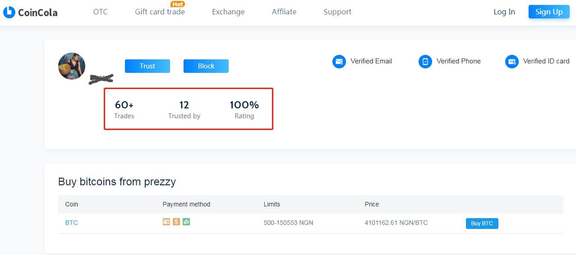Trust this user with Trust button
576x255 pixels.
pyautogui.click(x=147, y=66)
